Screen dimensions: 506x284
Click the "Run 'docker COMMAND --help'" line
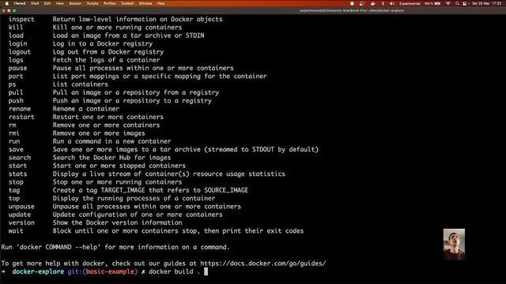pyautogui.click(x=115, y=247)
